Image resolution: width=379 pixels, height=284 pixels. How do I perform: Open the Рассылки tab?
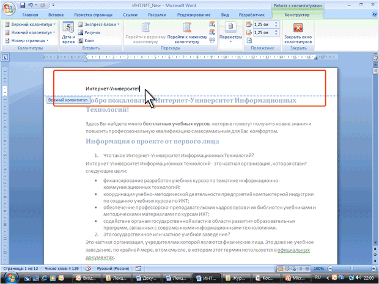(157, 15)
